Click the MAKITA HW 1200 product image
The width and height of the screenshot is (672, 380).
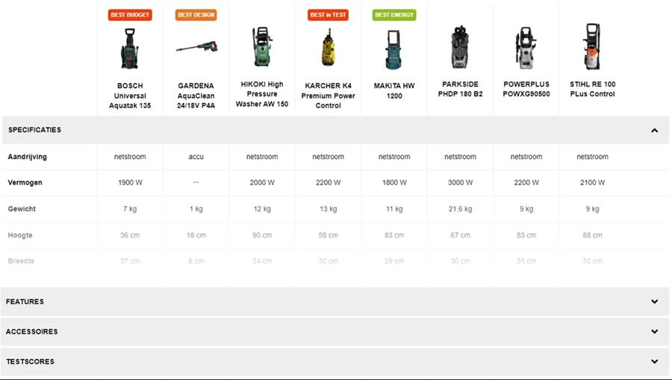point(393,49)
